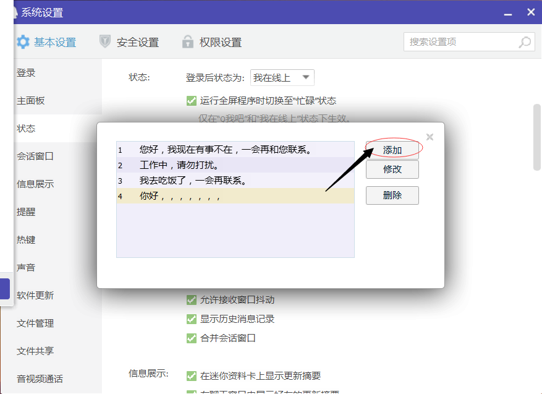The image size is (542, 394).
Task: Toggle 运行全屏程序时切换至忙碌状态 checkbox
Action: click(x=192, y=101)
